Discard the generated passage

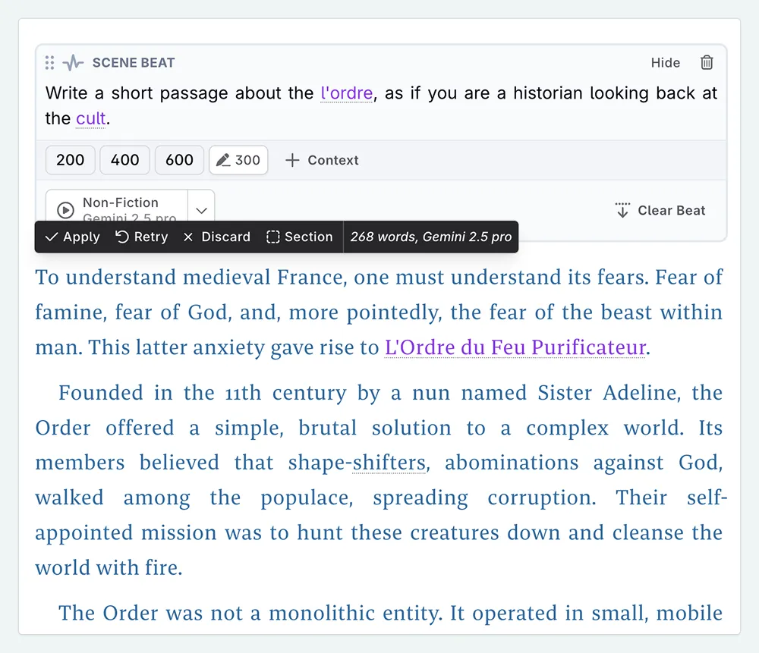pos(216,237)
